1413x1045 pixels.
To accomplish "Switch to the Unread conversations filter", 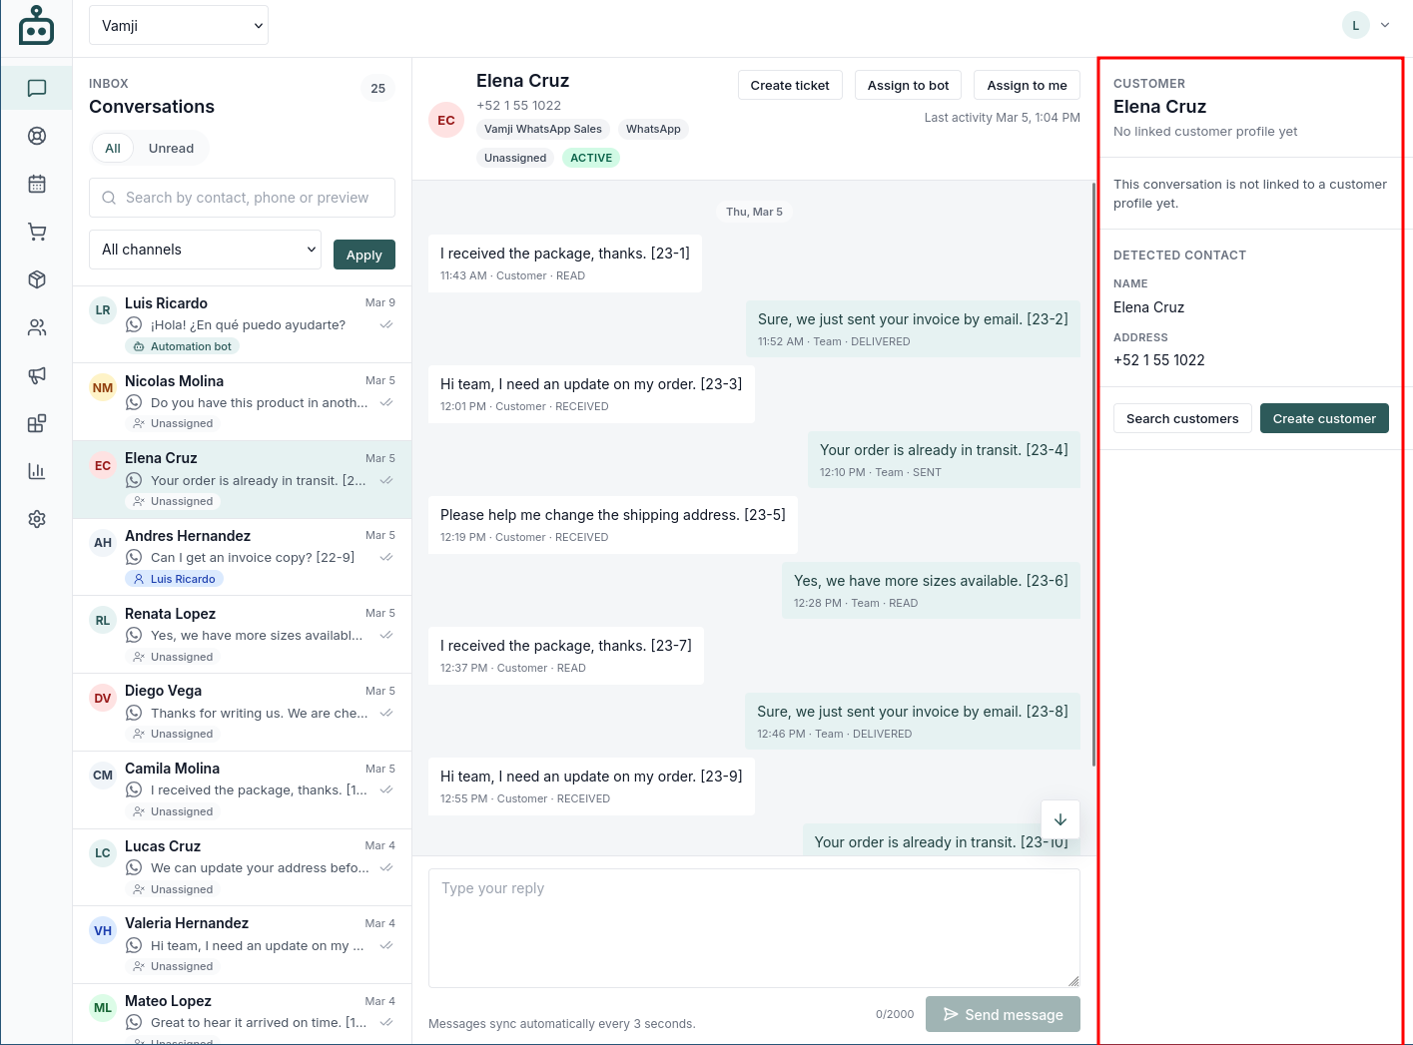I will pos(171,148).
